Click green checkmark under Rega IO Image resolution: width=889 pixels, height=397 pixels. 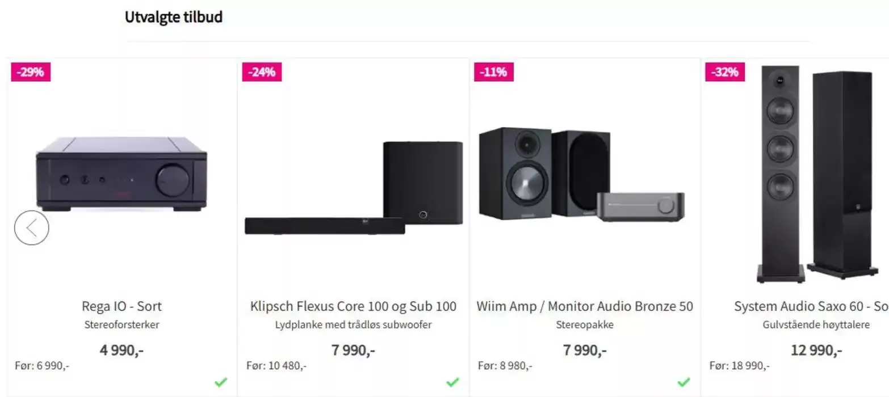coord(221,382)
